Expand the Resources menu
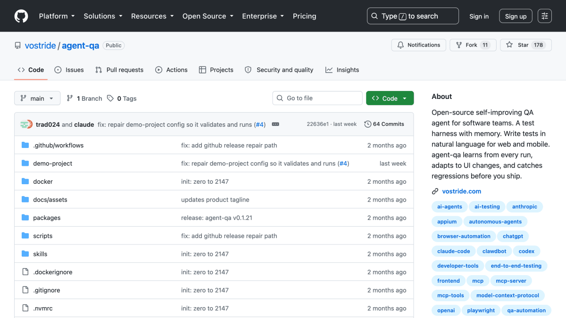Image resolution: width=566 pixels, height=318 pixels. [153, 16]
